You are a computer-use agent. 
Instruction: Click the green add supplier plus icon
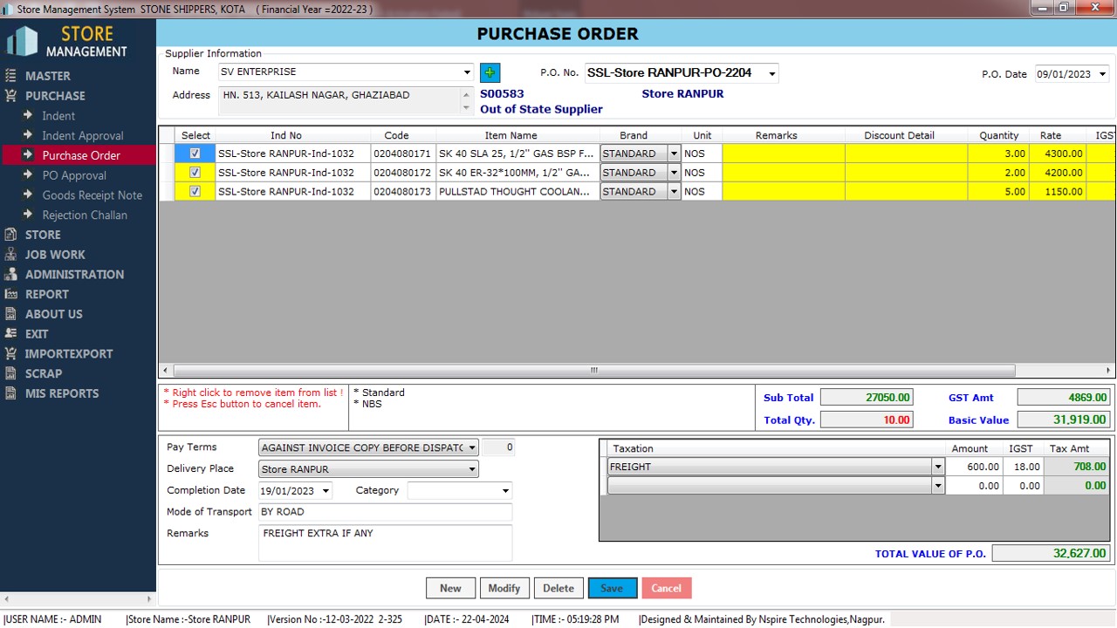490,73
